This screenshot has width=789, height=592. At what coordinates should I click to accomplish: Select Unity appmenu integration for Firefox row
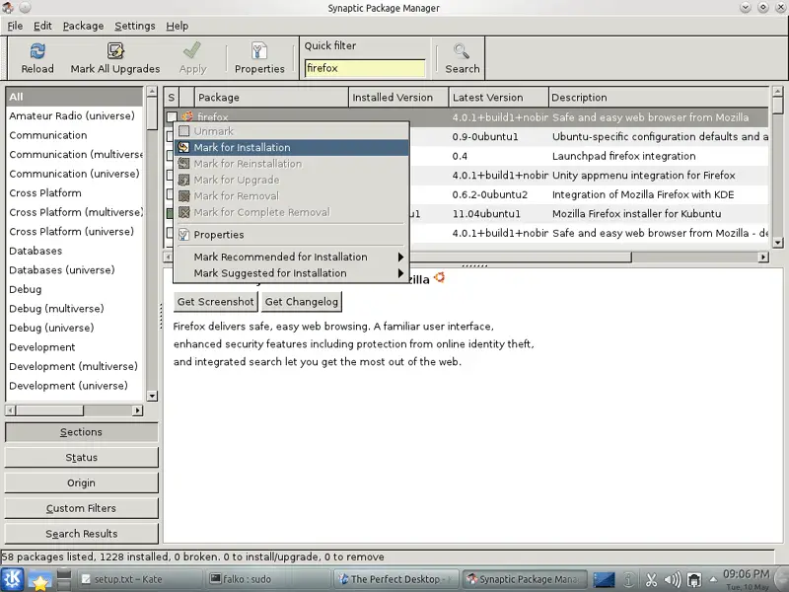click(x=589, y=176)
